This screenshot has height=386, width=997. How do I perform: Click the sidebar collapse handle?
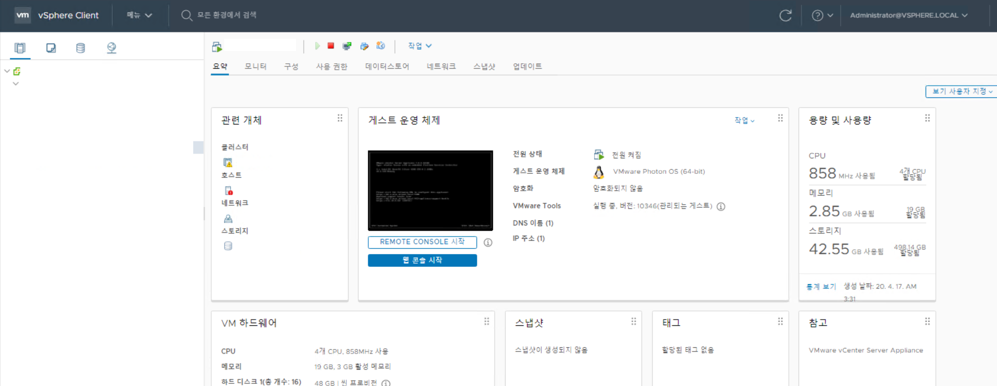click(x=204, y=213)
